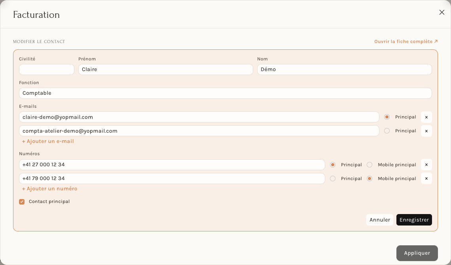Select the Facturation dialog title
This screenshot has width=451, height=265.
pyautogui.click(x=36, y=15)
